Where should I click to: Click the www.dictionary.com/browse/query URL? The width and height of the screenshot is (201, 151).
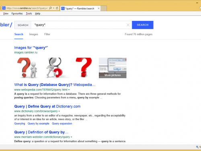(36, 111)
